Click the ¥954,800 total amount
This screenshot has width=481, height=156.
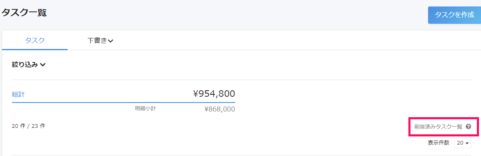coord(214,94)
